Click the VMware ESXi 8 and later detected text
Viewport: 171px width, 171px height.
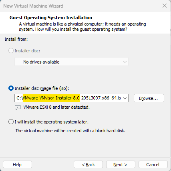tap(56, 107)
